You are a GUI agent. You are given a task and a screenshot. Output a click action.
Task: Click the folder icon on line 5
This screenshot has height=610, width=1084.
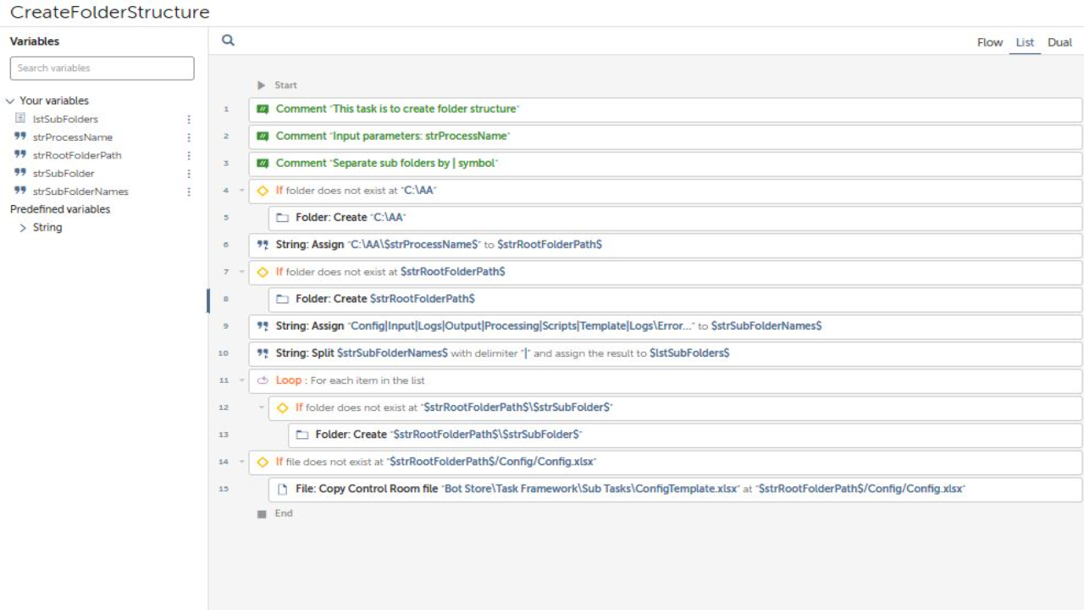282,218
